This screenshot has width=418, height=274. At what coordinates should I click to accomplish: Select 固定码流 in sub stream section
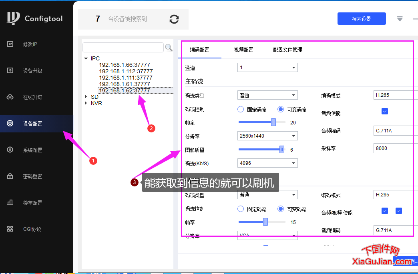coord(241,209)
